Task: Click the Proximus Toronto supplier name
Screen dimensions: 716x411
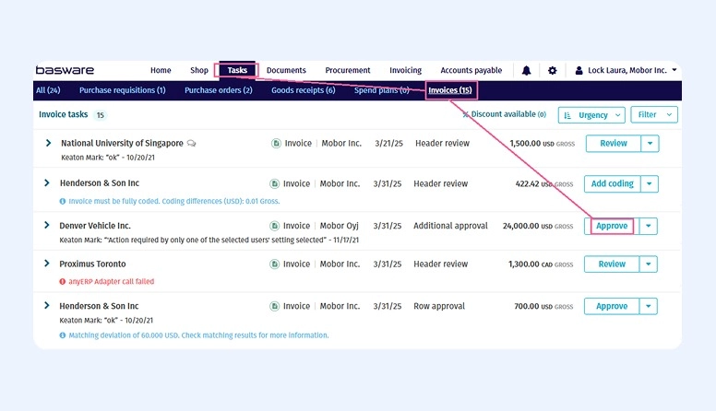Action: [x=92, y=264]
